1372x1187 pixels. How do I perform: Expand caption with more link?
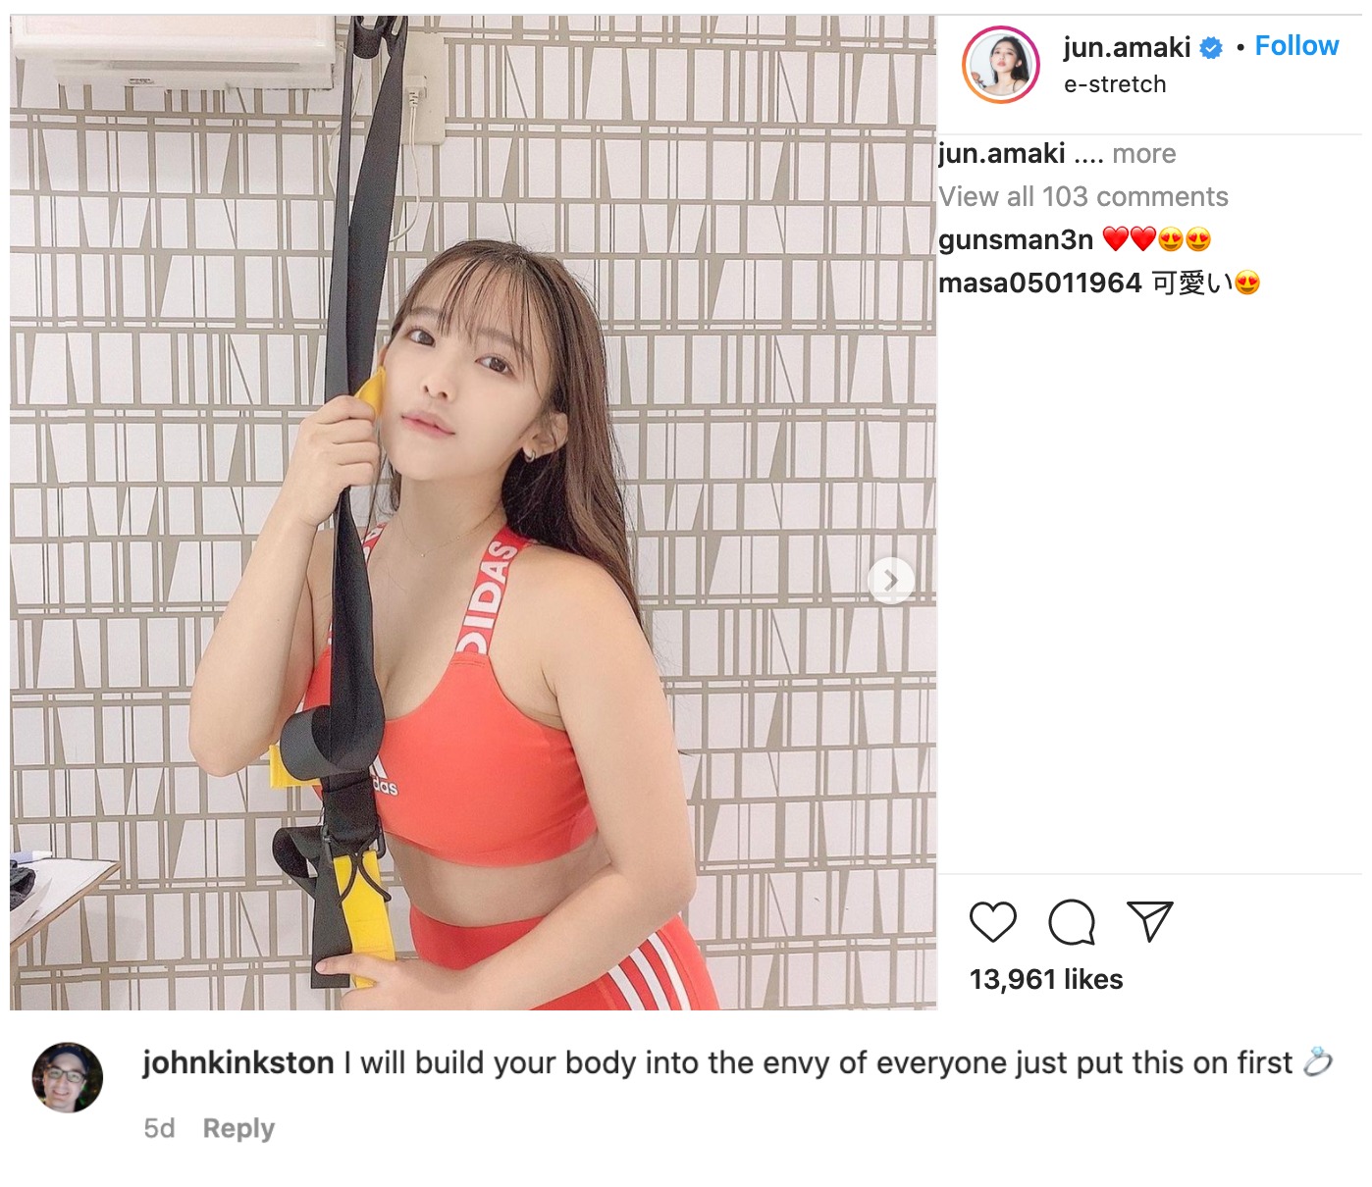1144,154
